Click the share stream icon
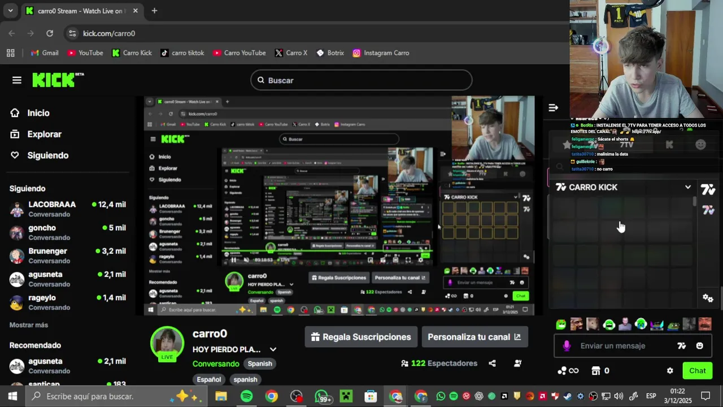The image size is (723, 407). coord(492,363)
